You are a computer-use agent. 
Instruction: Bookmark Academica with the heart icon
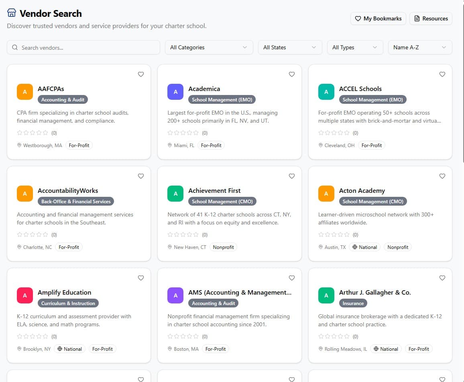292,74
